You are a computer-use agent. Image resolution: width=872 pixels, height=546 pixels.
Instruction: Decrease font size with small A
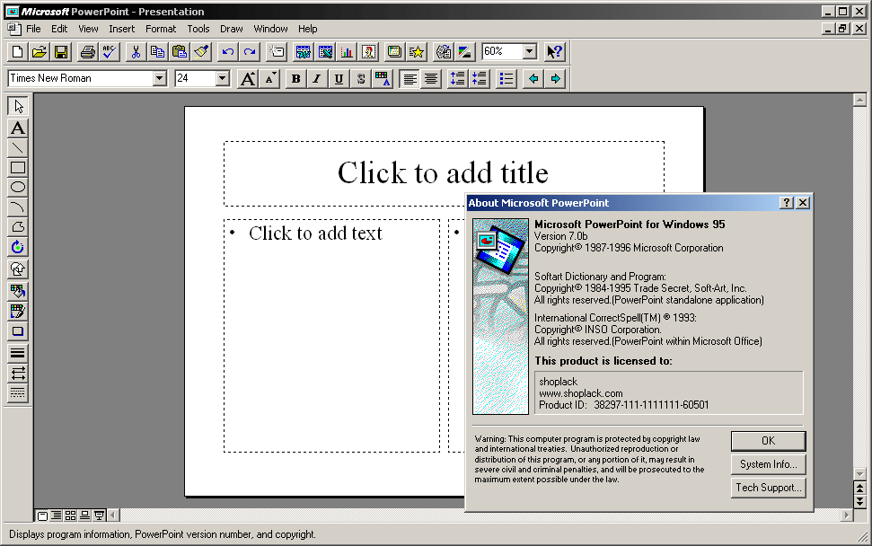[269, 78]
